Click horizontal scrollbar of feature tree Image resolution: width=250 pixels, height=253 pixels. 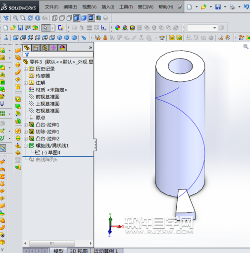pos(52,244)
